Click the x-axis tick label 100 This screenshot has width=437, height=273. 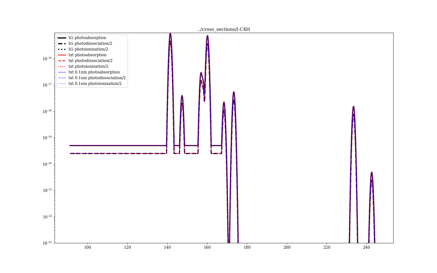pyautogui.click(x=87, y=247)
